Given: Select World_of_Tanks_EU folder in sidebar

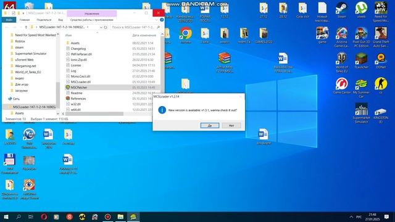Looking at the screenshot, I should [x=28, y=72].
